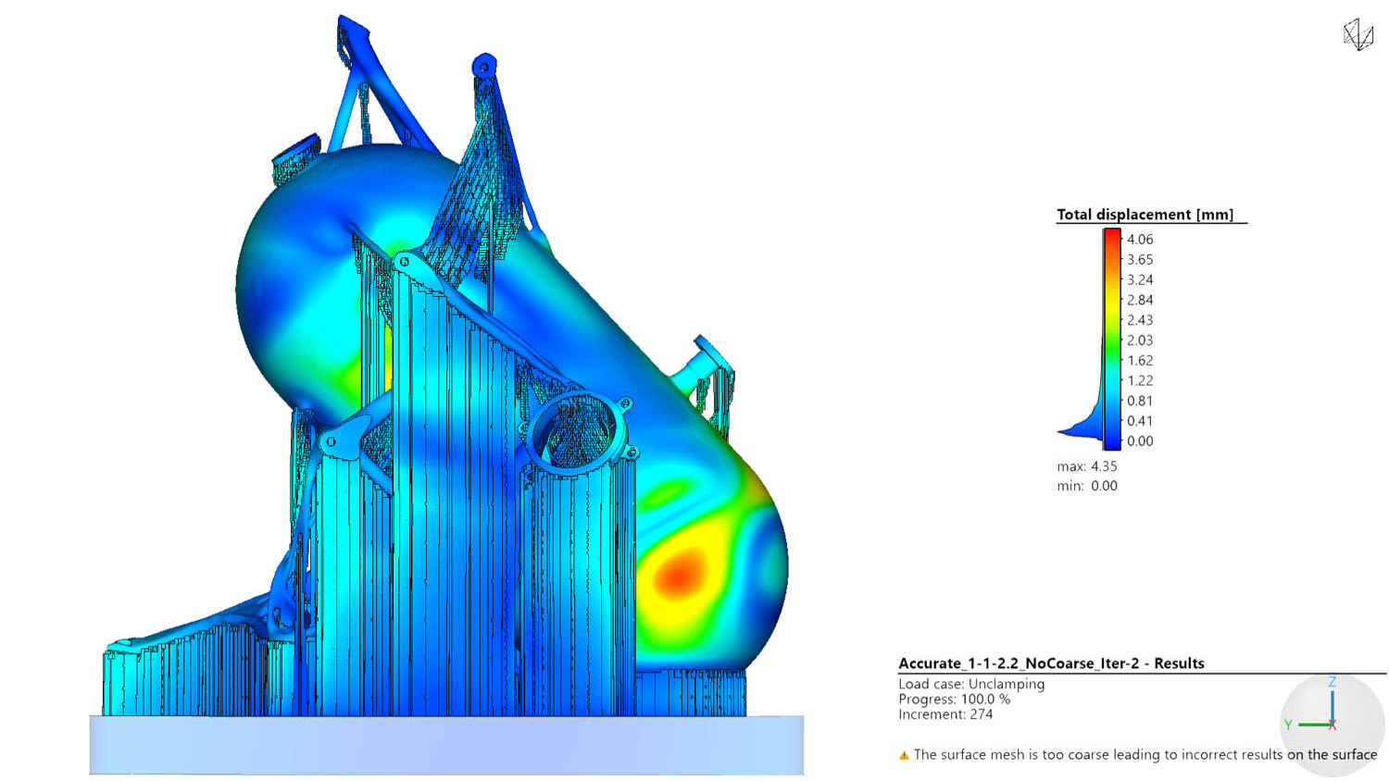Screen dimensions: 1389x781
Task: Click the build plate under the model
Action: tap(446, 745)
